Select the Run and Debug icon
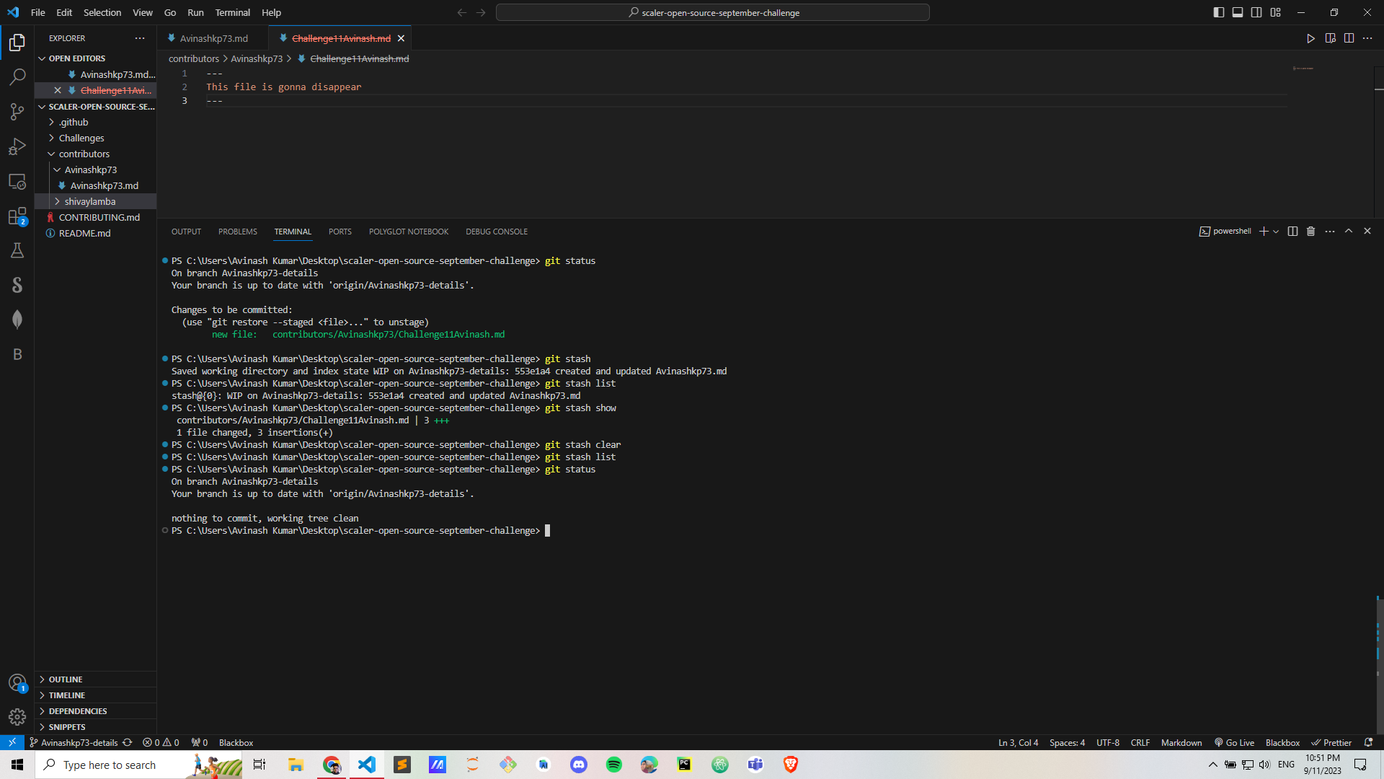Screen dimensions: 1384x779 [x=17, y=146]
